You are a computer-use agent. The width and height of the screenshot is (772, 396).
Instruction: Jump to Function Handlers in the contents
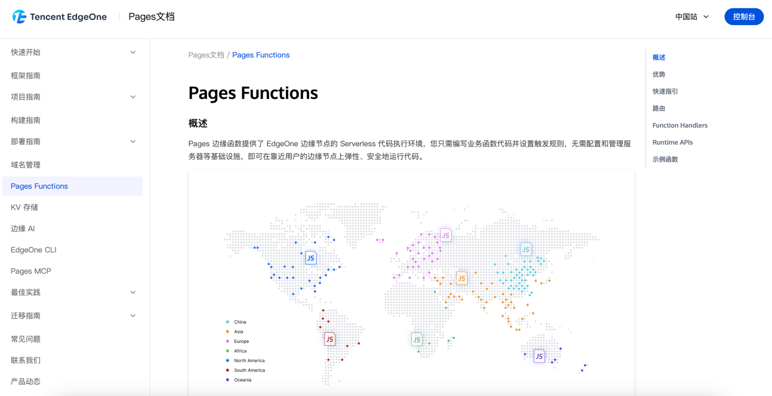[680, 125]
